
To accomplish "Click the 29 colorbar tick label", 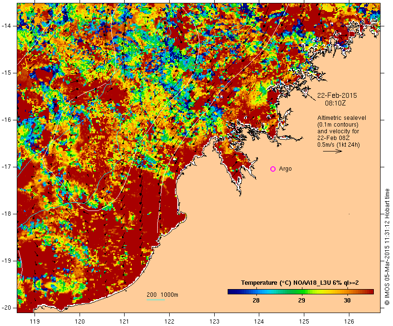I will (x=301, y=301).
